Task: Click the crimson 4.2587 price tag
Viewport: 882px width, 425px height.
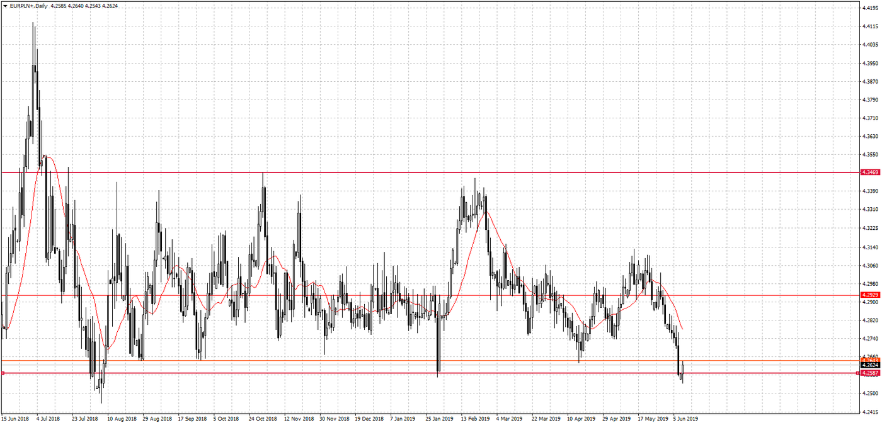Action: (x=869, y=373)
